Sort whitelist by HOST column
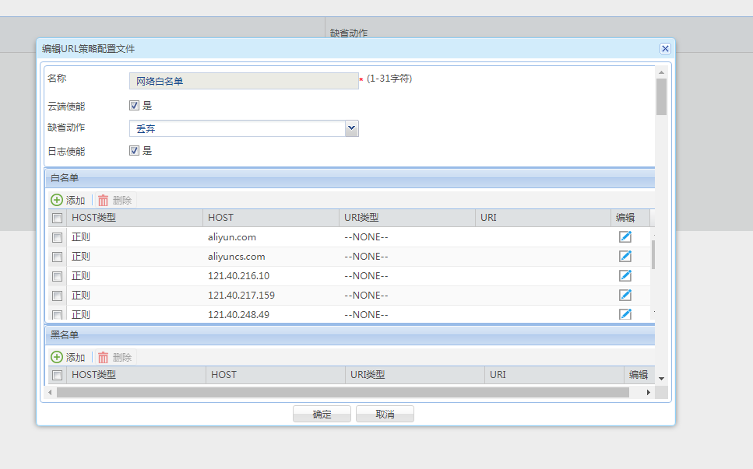This screenshot has height=469, width=753. click(271, 218)
